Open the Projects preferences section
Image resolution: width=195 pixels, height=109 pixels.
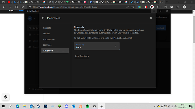click(47, 28)
